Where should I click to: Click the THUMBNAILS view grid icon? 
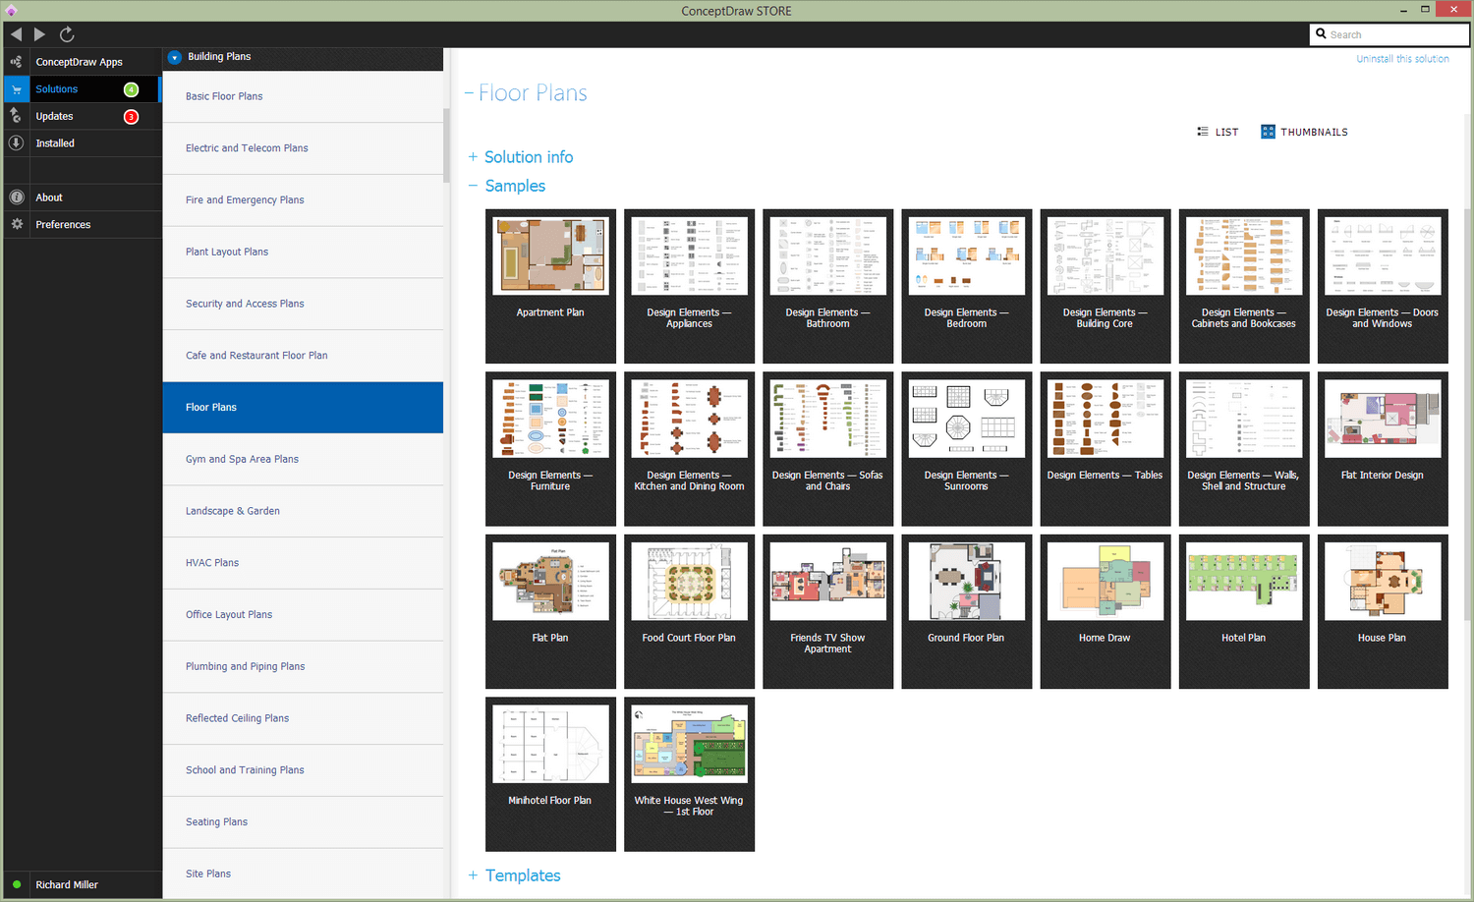click(x=1268, y=132)
